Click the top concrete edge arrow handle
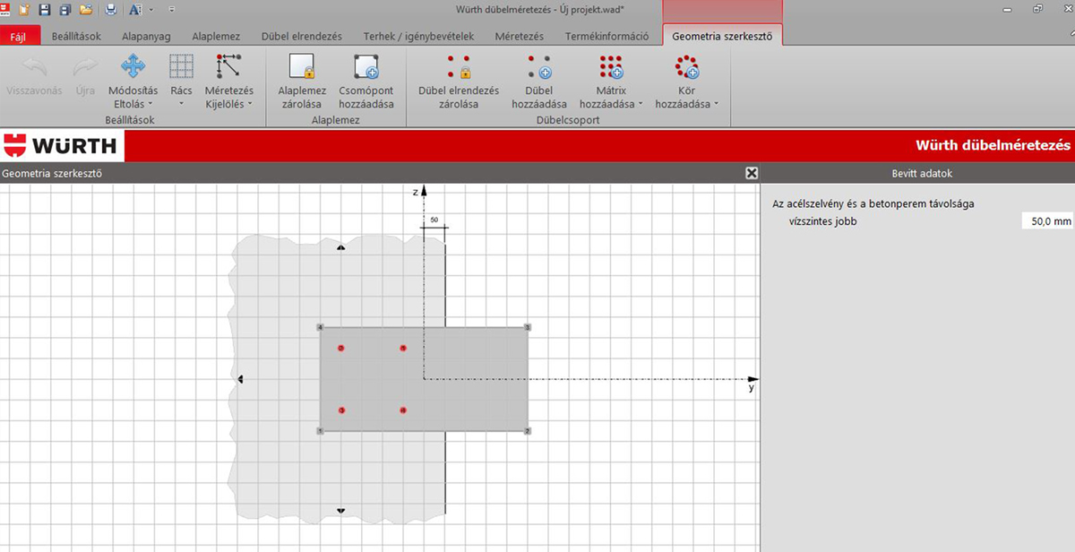 [340, 246]
